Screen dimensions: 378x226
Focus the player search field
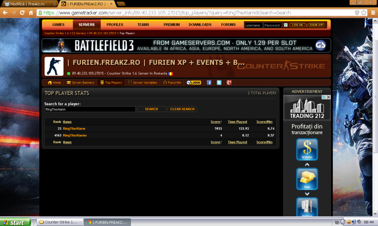[90, 109]
